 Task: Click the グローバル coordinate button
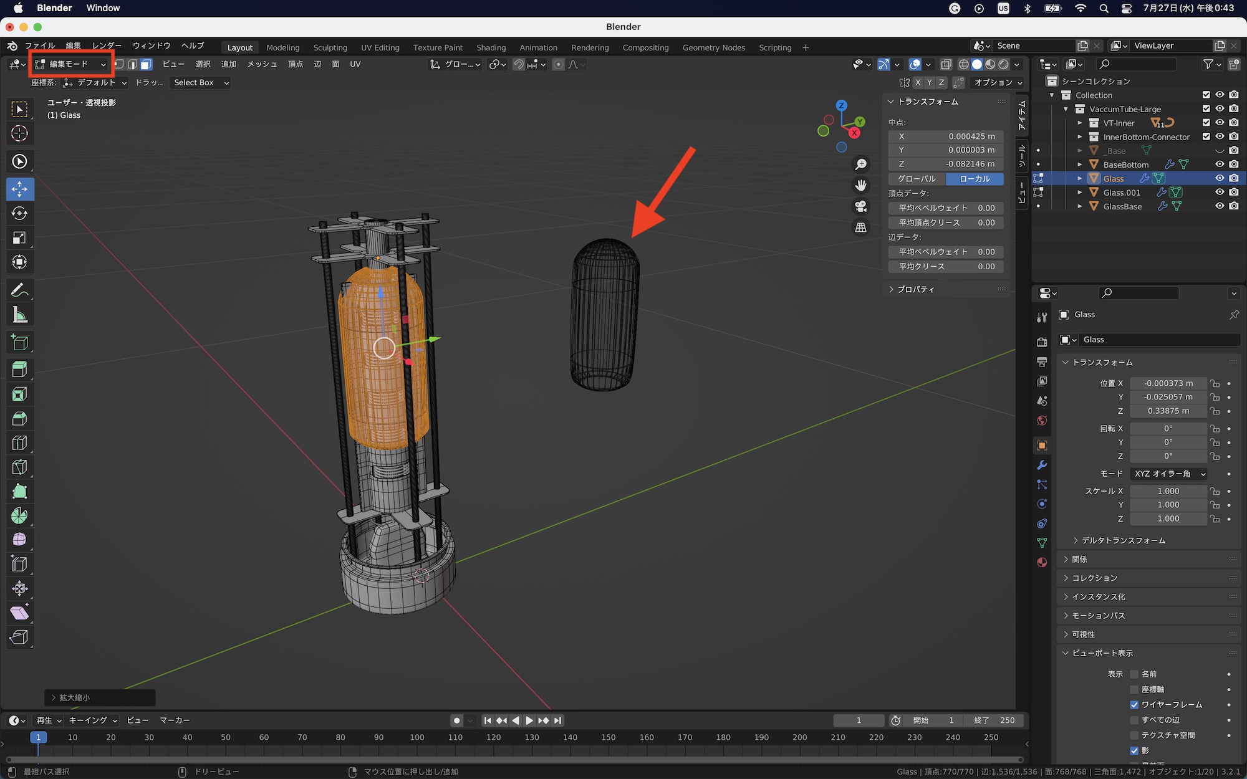point(917,179)
